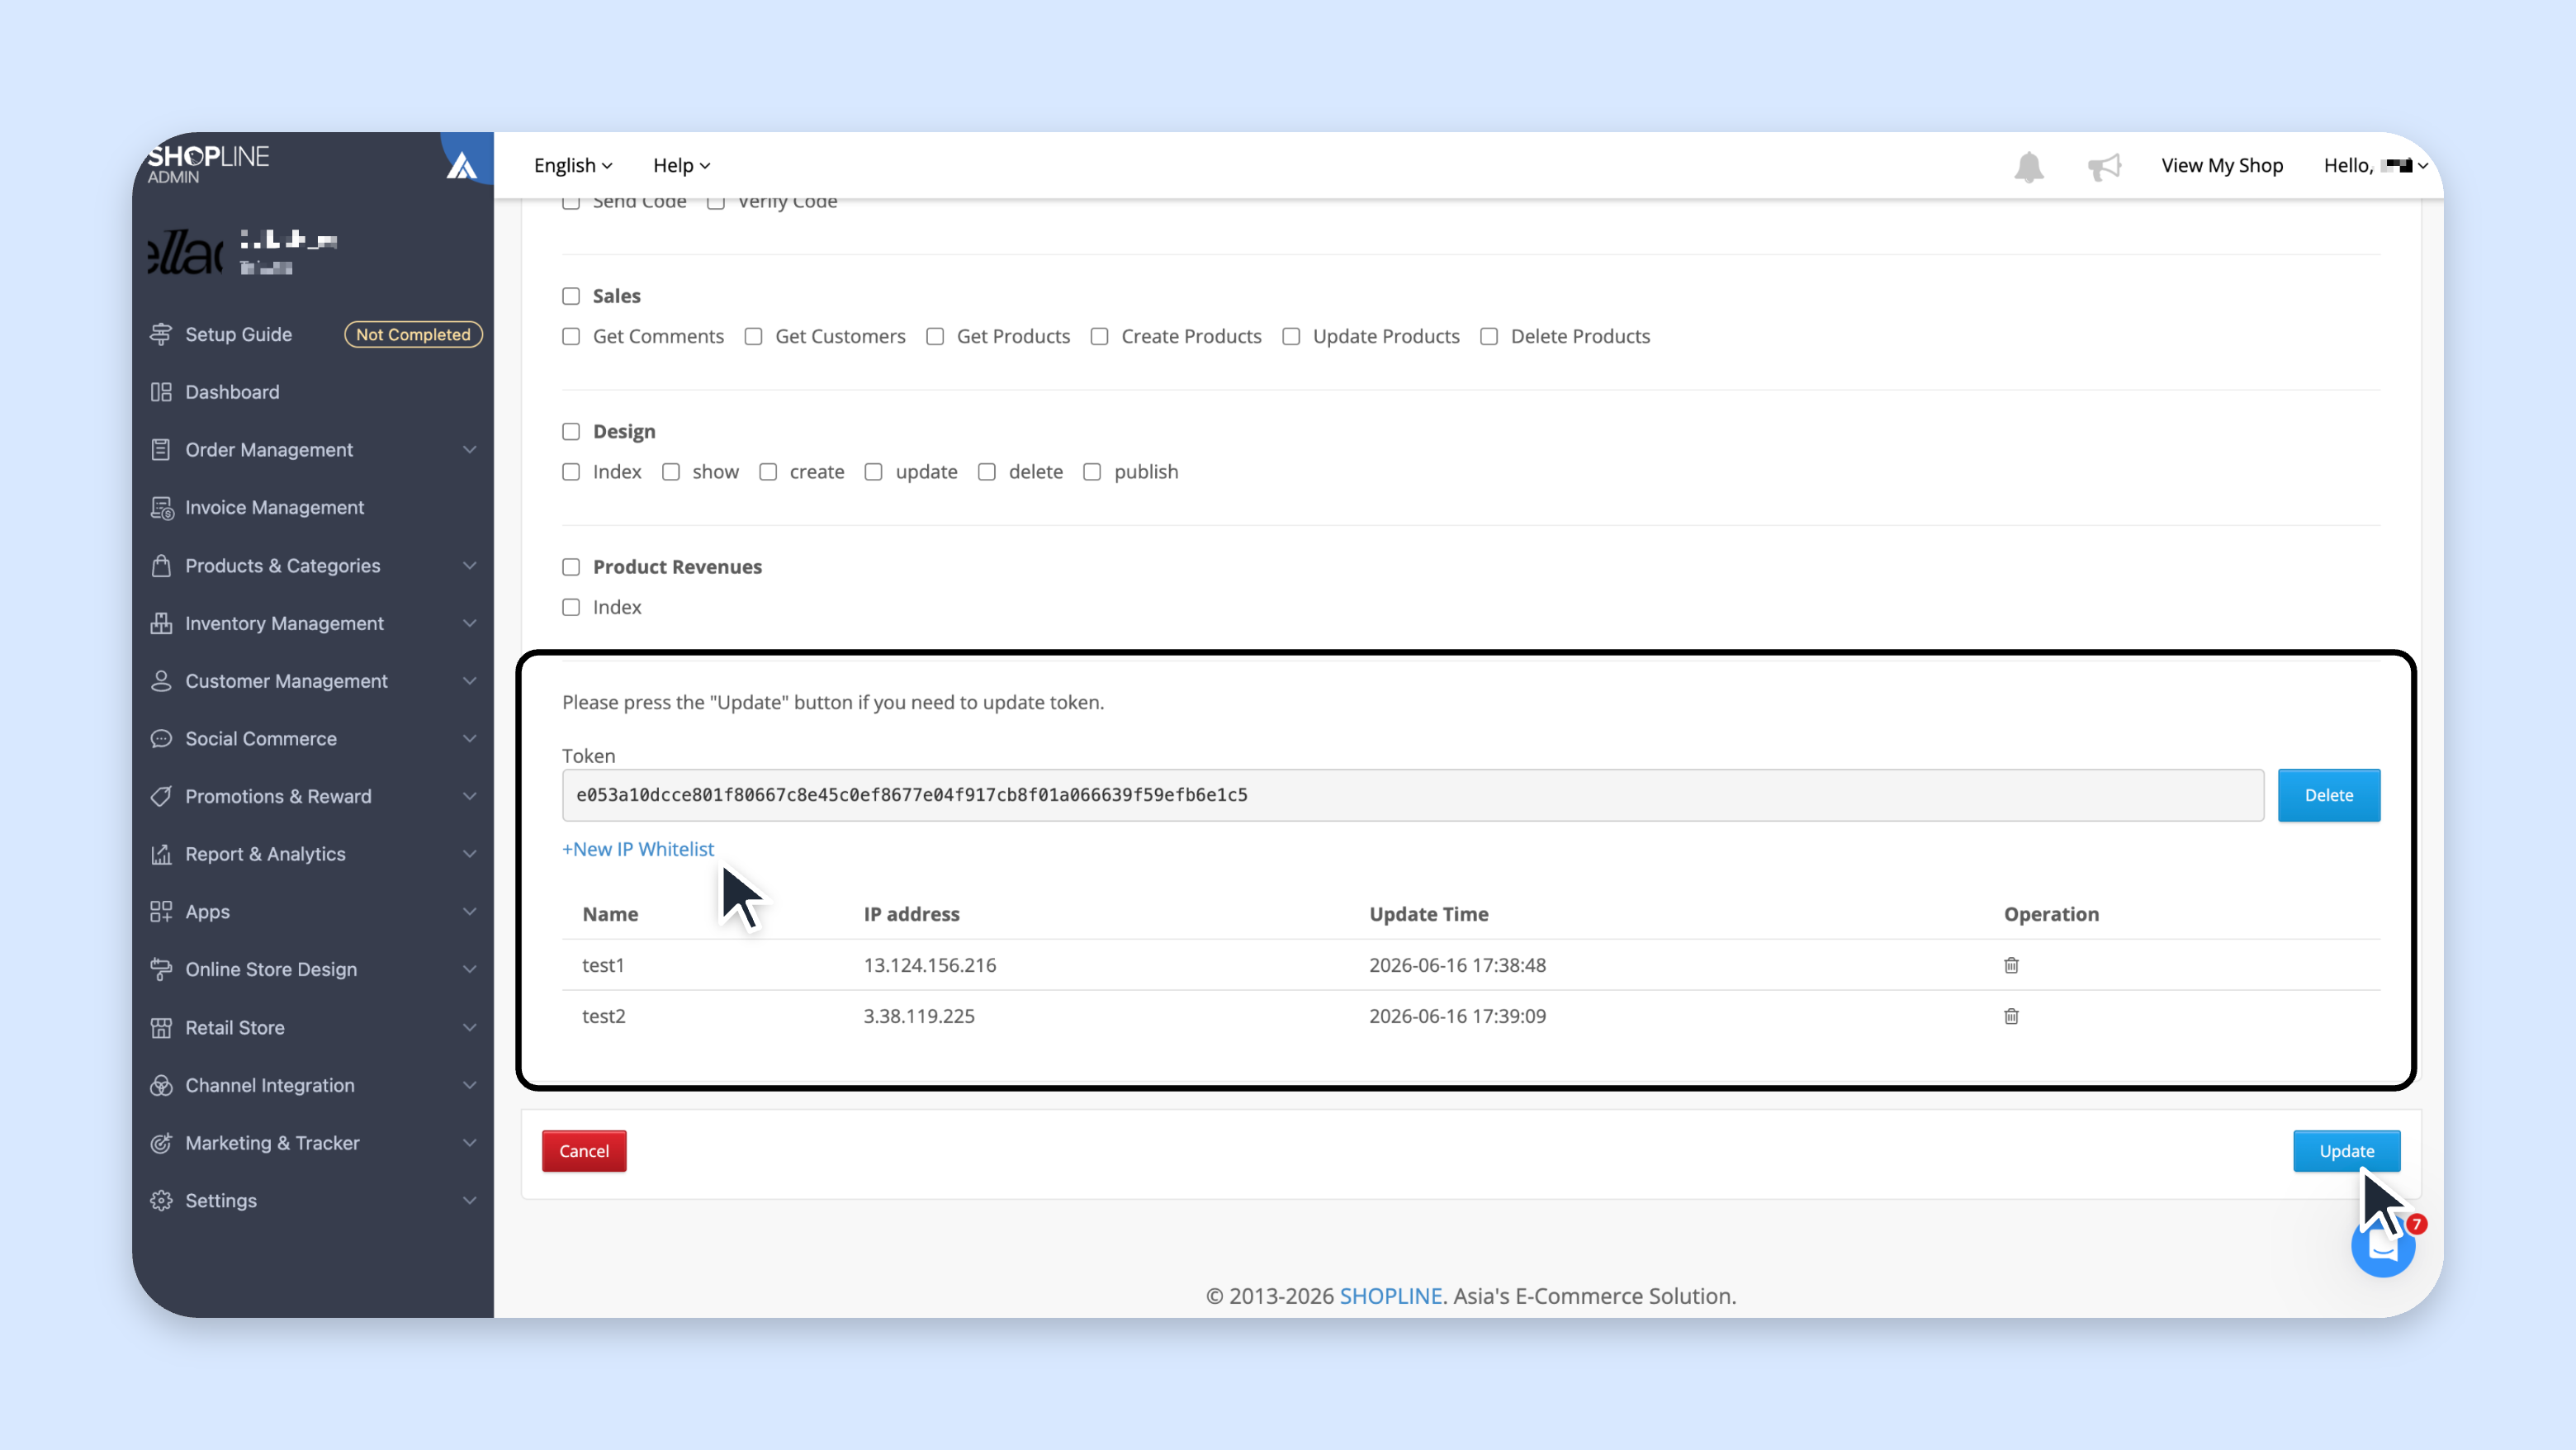Expand the Settings chevron
Viewport: 2576px width, 1450px height.
(469, 1201)
